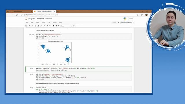Screen dimensions: 185x104
Task: Click the save and checkpoint icon
Action: (26, 26)
